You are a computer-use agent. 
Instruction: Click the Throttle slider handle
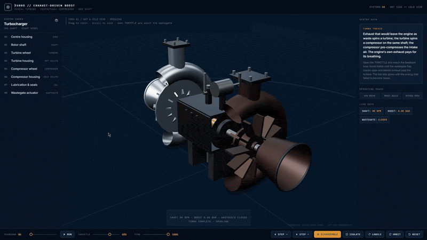(x=110, y=234)
